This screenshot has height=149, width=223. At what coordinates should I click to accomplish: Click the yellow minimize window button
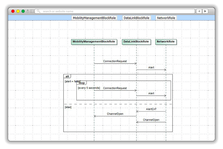point(18,11)
